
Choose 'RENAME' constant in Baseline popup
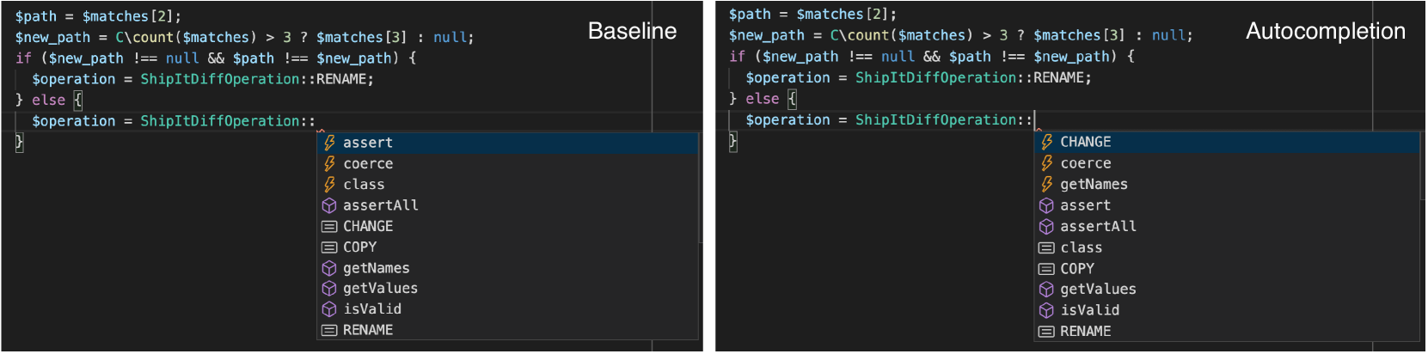click(x=508, y=329)
